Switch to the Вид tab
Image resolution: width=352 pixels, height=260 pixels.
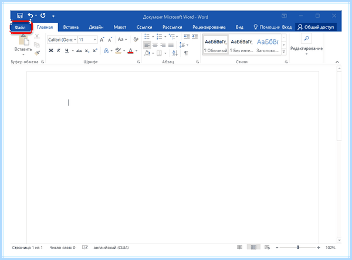point(239,28)
